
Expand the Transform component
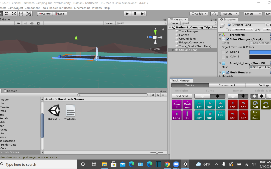[x=220, y=35]
